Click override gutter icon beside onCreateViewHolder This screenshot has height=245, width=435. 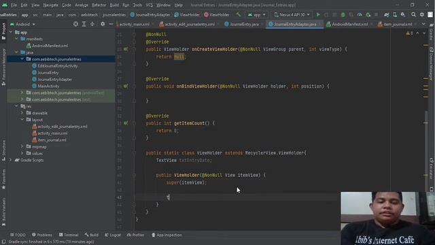pos(126,49)
